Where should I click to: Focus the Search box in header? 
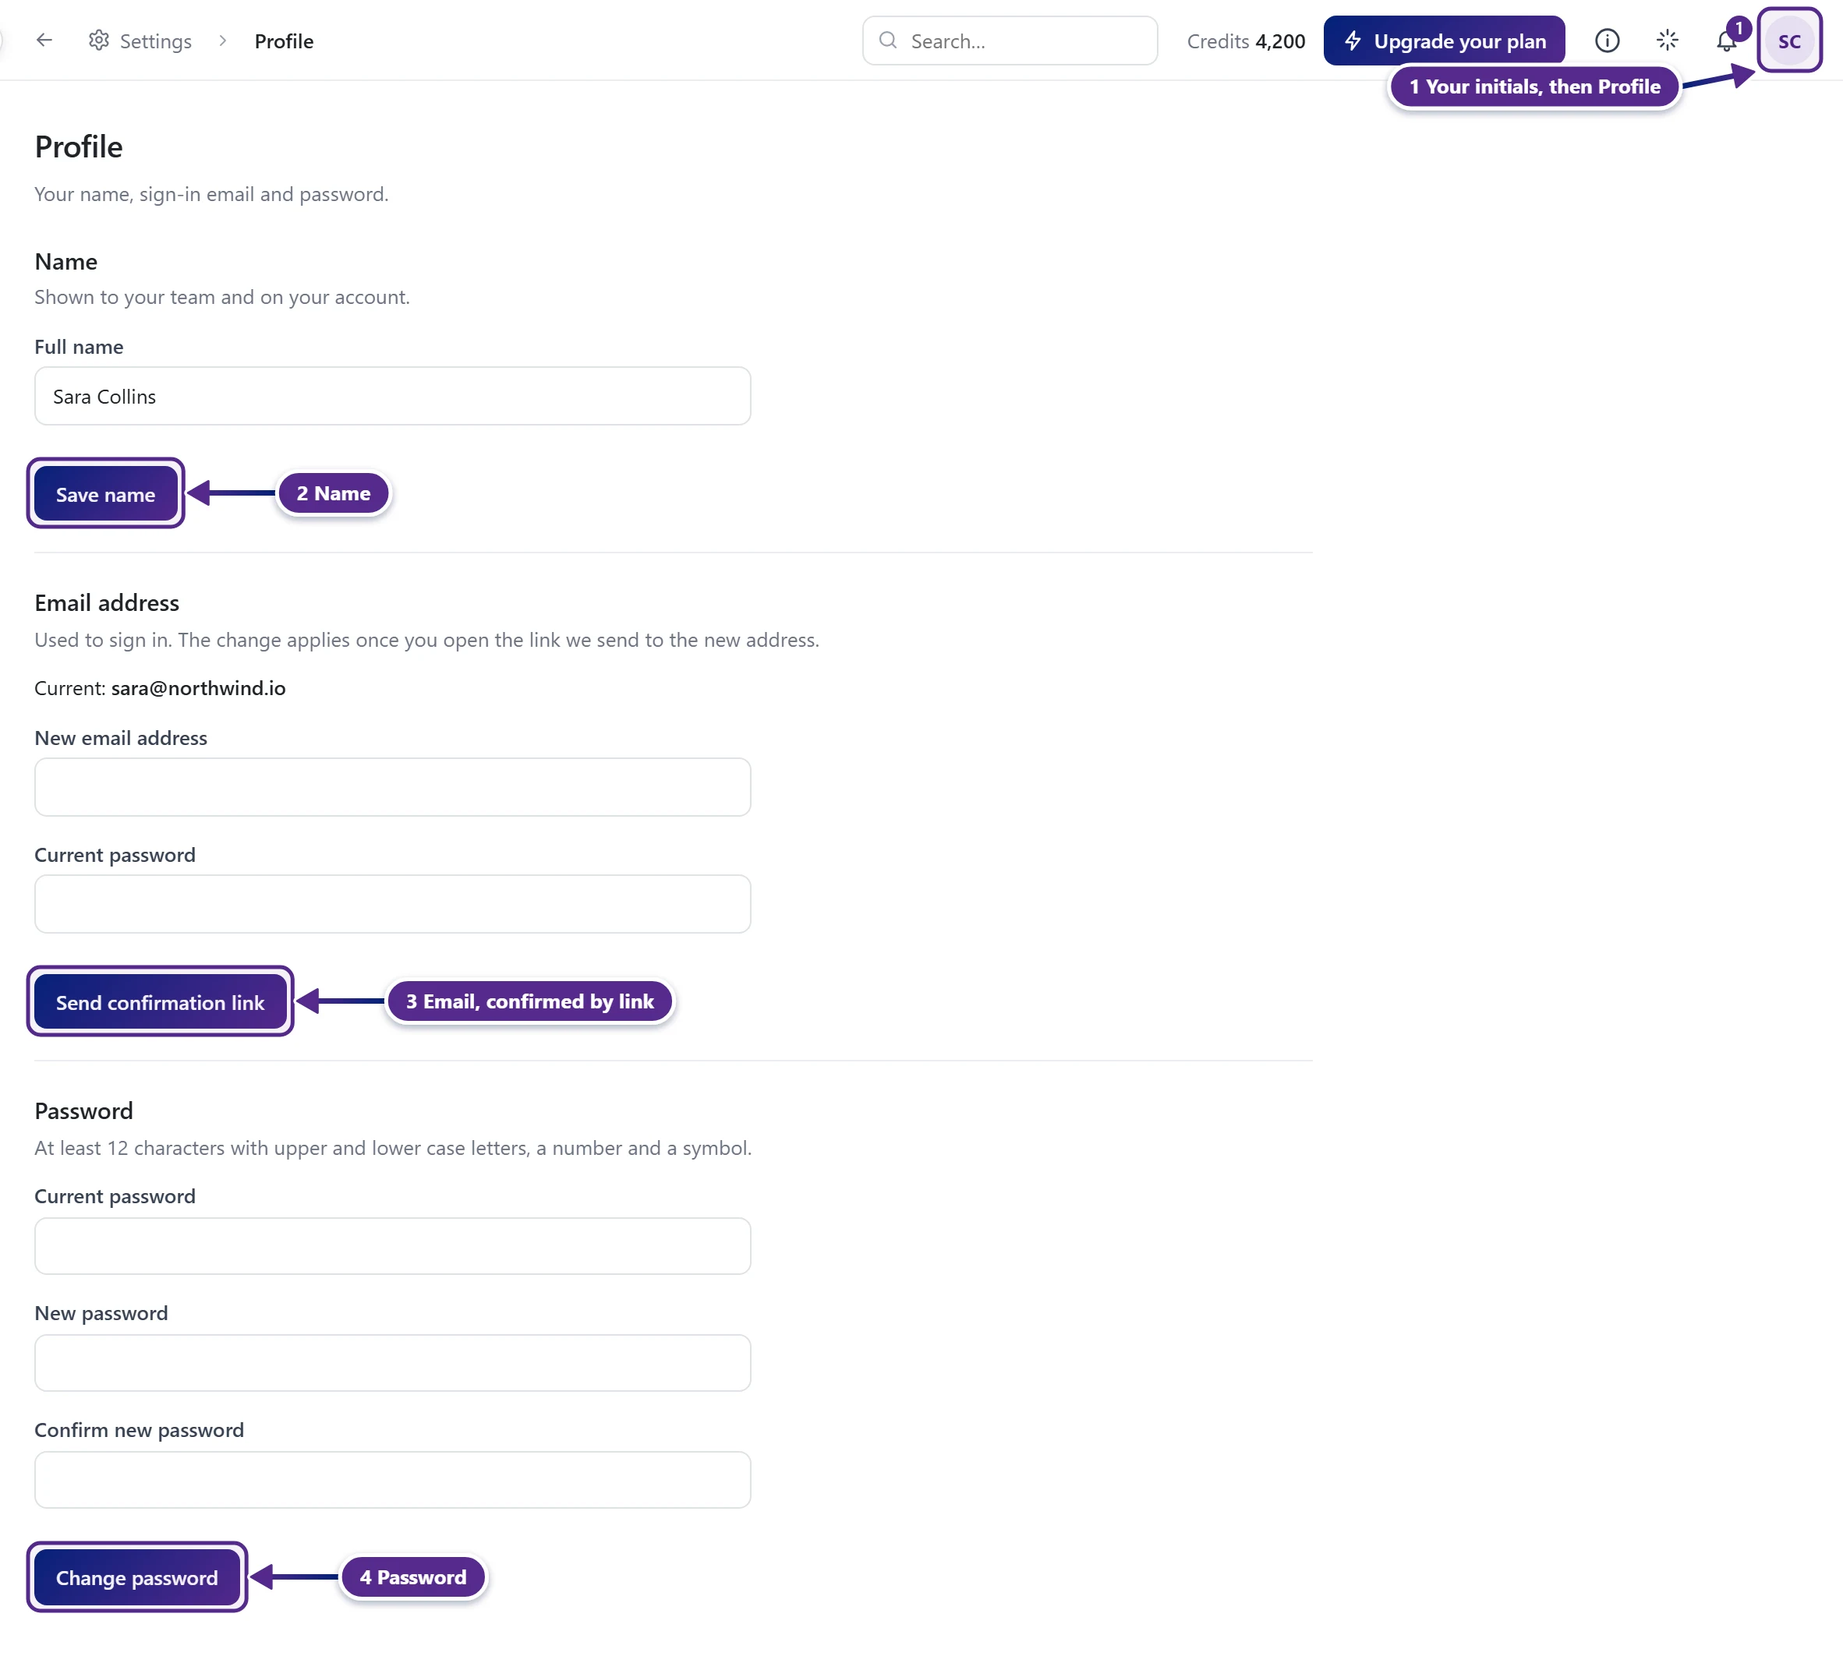point(1010,41)
